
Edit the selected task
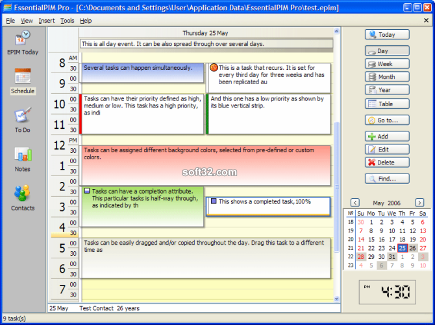[x=387, y=150]
